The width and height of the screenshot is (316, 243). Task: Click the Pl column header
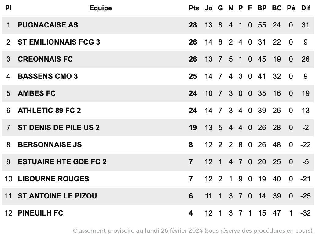pos(8,8)
